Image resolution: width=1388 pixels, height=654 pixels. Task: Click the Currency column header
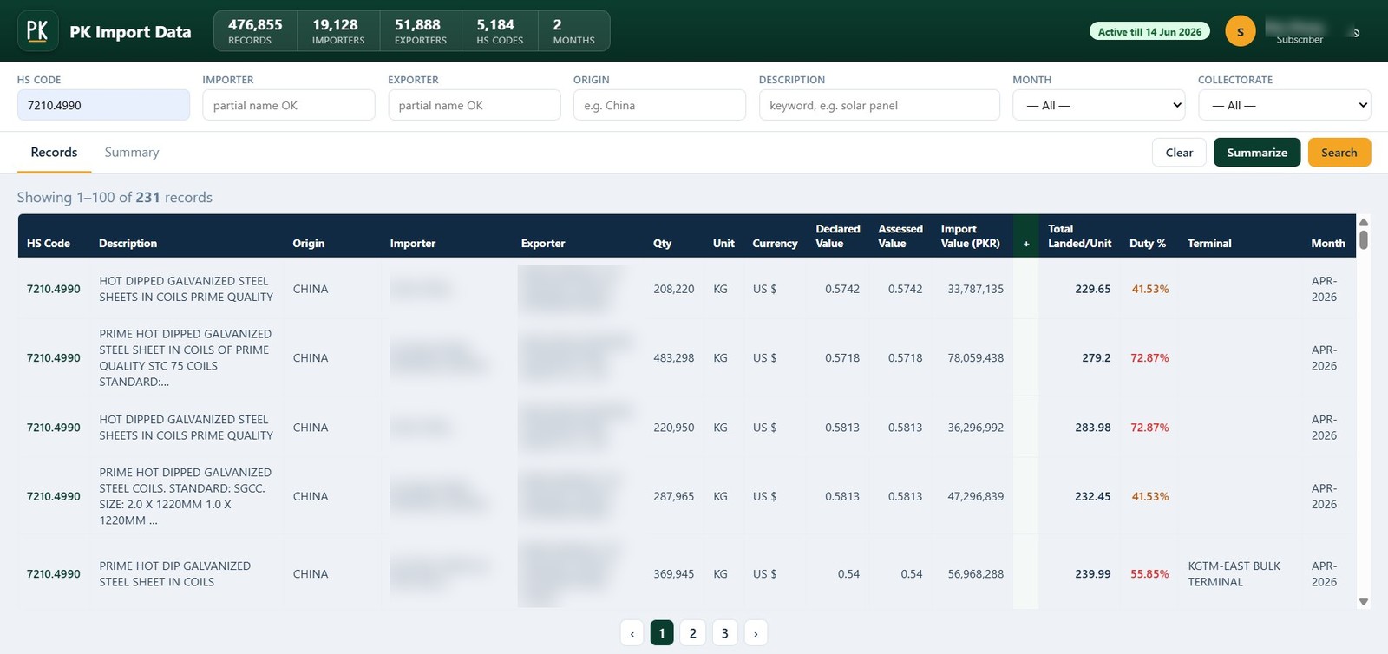tap(775, 244)
